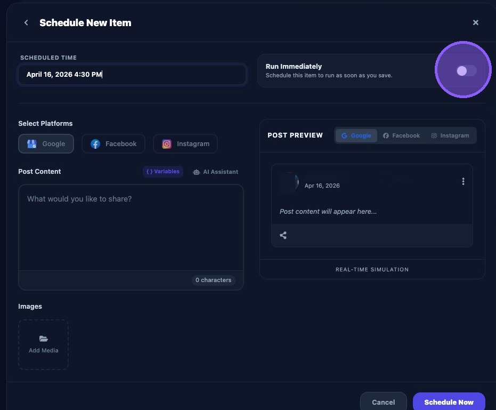Click the Cancel button

[384, 402]
